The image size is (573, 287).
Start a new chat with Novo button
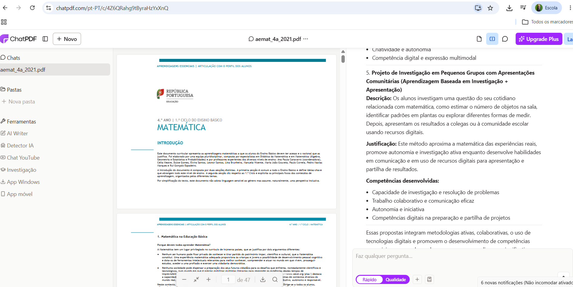67,39
